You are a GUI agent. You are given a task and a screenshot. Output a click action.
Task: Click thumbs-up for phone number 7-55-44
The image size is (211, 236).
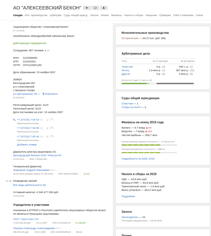pyautogui.click(x=48, y=137)
